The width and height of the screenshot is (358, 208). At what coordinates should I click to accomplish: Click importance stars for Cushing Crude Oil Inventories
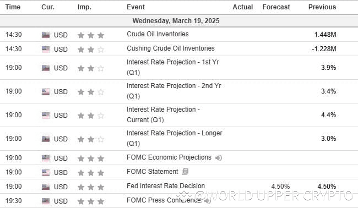91,50
